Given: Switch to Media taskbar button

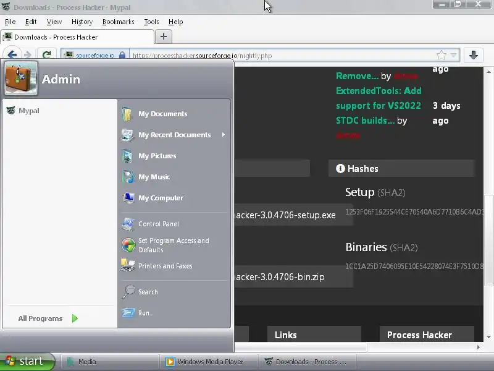Looking at the screenshot, I should pos(109,362).
